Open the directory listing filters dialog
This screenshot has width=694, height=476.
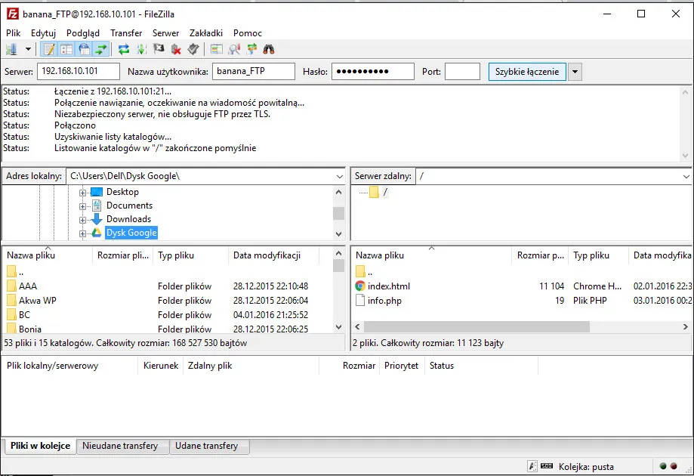(x=217, y=49)
